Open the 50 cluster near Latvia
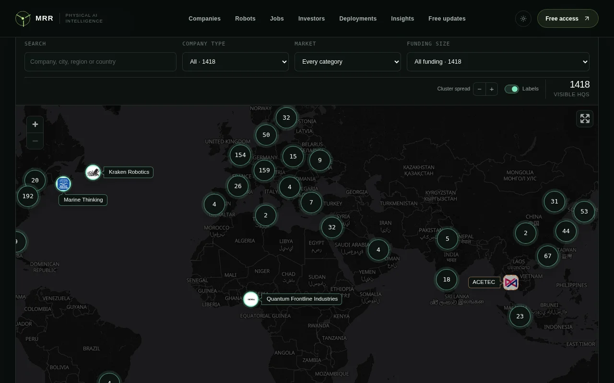Screen dimensions: 614x383 click(266, 135)
